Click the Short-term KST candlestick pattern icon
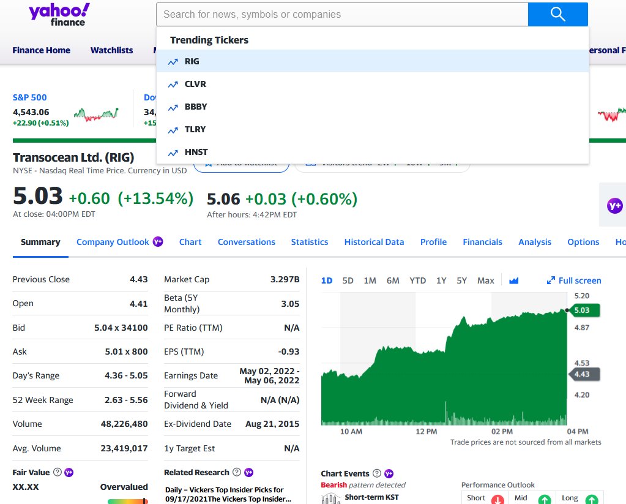This screenshot has height=504, width=626. (330, 499)
